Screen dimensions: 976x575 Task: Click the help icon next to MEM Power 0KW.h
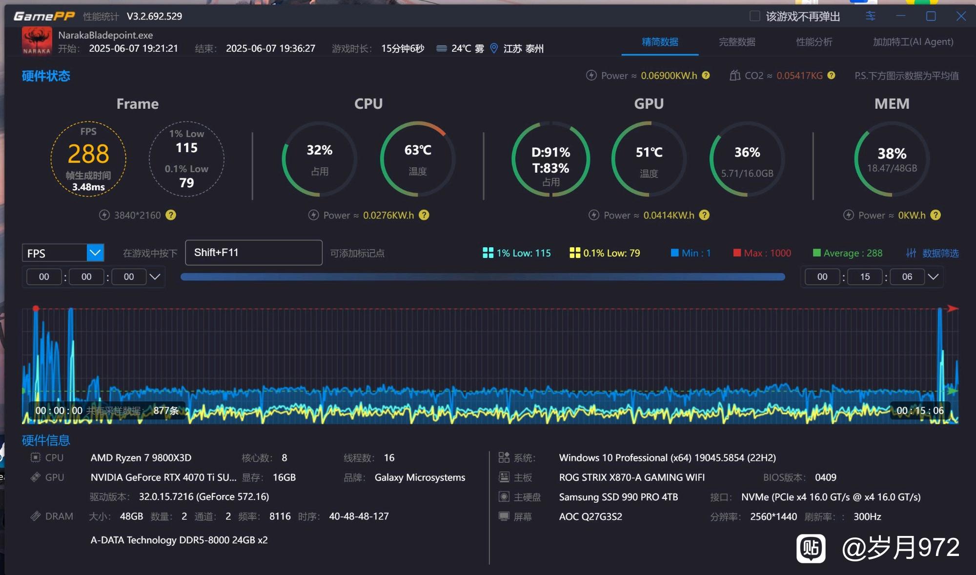click(x=935, y=215)
